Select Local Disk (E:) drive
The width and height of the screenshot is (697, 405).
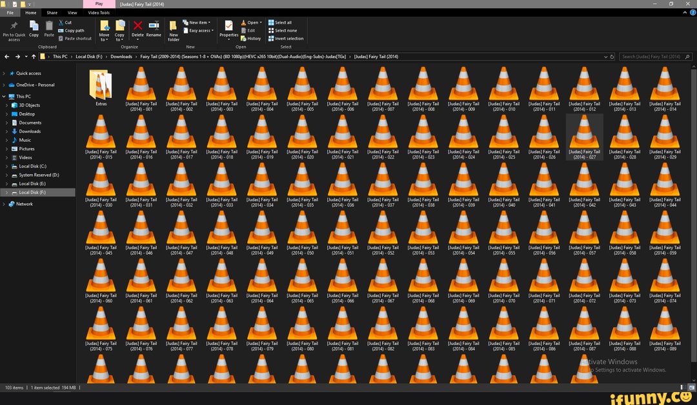tap(32, 184)
